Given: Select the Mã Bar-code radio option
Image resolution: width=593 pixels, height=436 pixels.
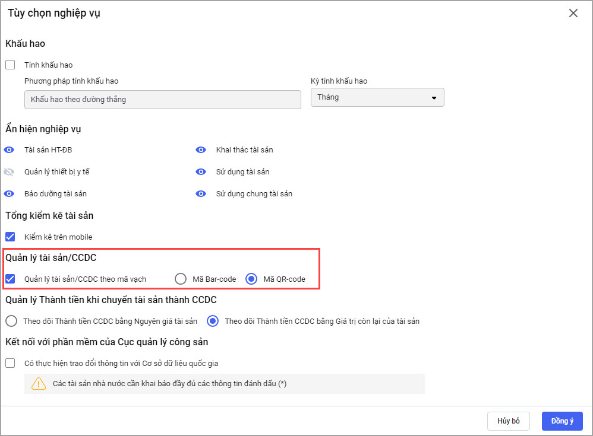Looking at the screenshot, I should click(181, 279).
